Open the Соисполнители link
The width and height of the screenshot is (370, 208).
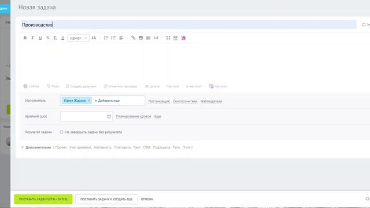pyautogui.click(x=185, y=102)
